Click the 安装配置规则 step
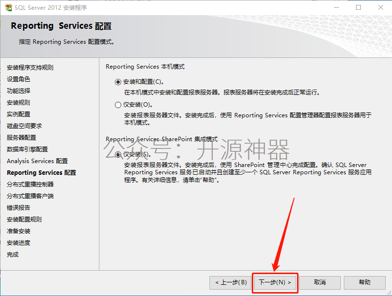The width and height of the screenshot is (392, 296). coord(24,220)
